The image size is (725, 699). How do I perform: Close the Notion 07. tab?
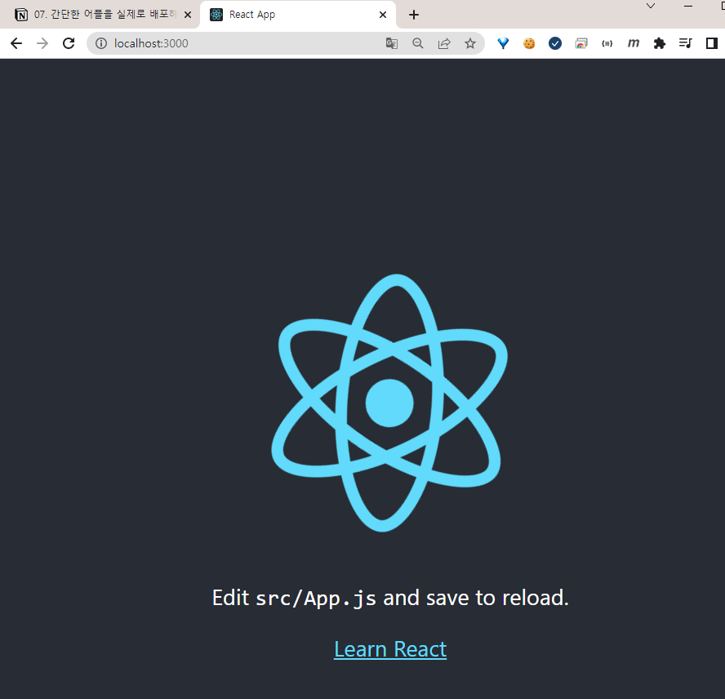188,15
